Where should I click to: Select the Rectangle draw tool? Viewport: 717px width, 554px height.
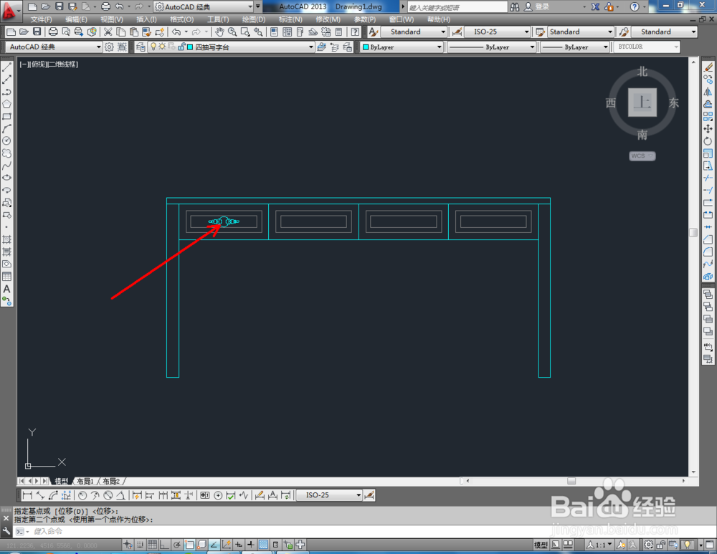point(7,117)
